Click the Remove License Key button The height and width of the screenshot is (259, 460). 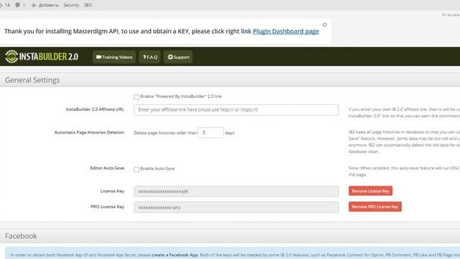tap(370, 191)
